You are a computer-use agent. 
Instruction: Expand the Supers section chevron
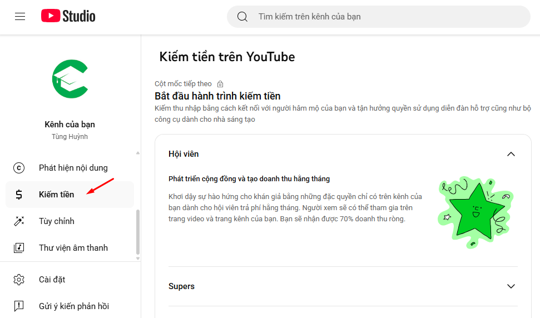point(511,286)
